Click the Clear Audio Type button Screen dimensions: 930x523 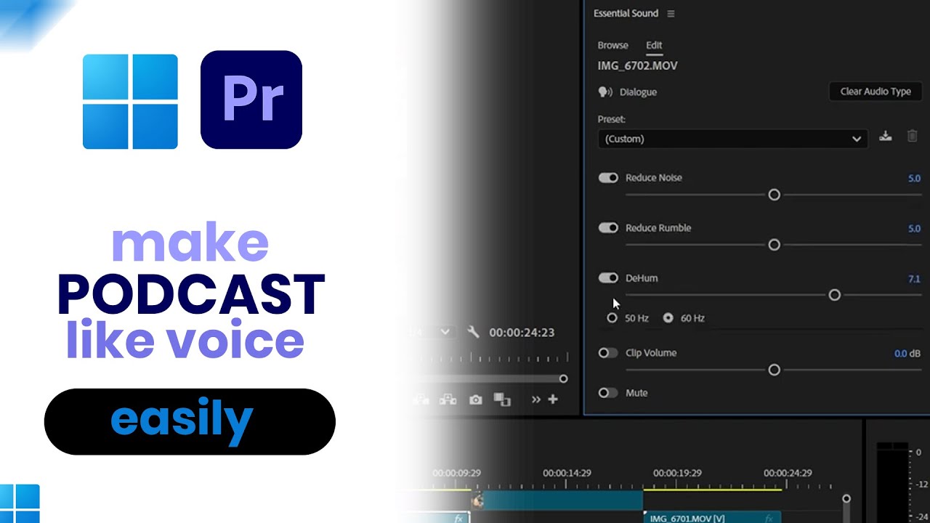(x=876, y=92)
